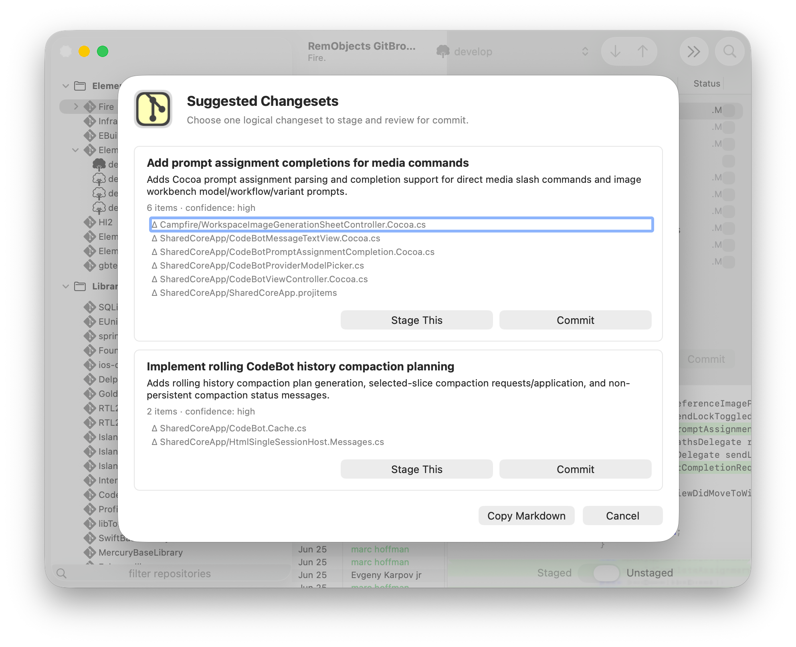Select HtmlSingleSessionHost.Messages.cs file row
Image resolution: width=796 pixels, height=647 pixels.
click(401, 442)
